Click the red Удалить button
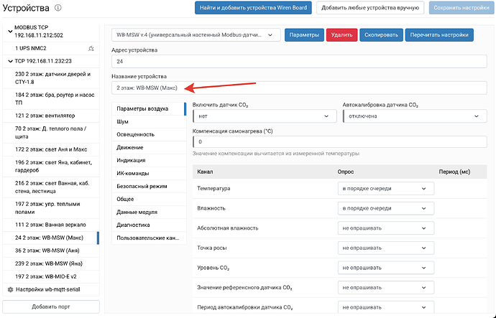Image resolution: width=496 pixels, height=318 pixels. (x=341, y=35)
